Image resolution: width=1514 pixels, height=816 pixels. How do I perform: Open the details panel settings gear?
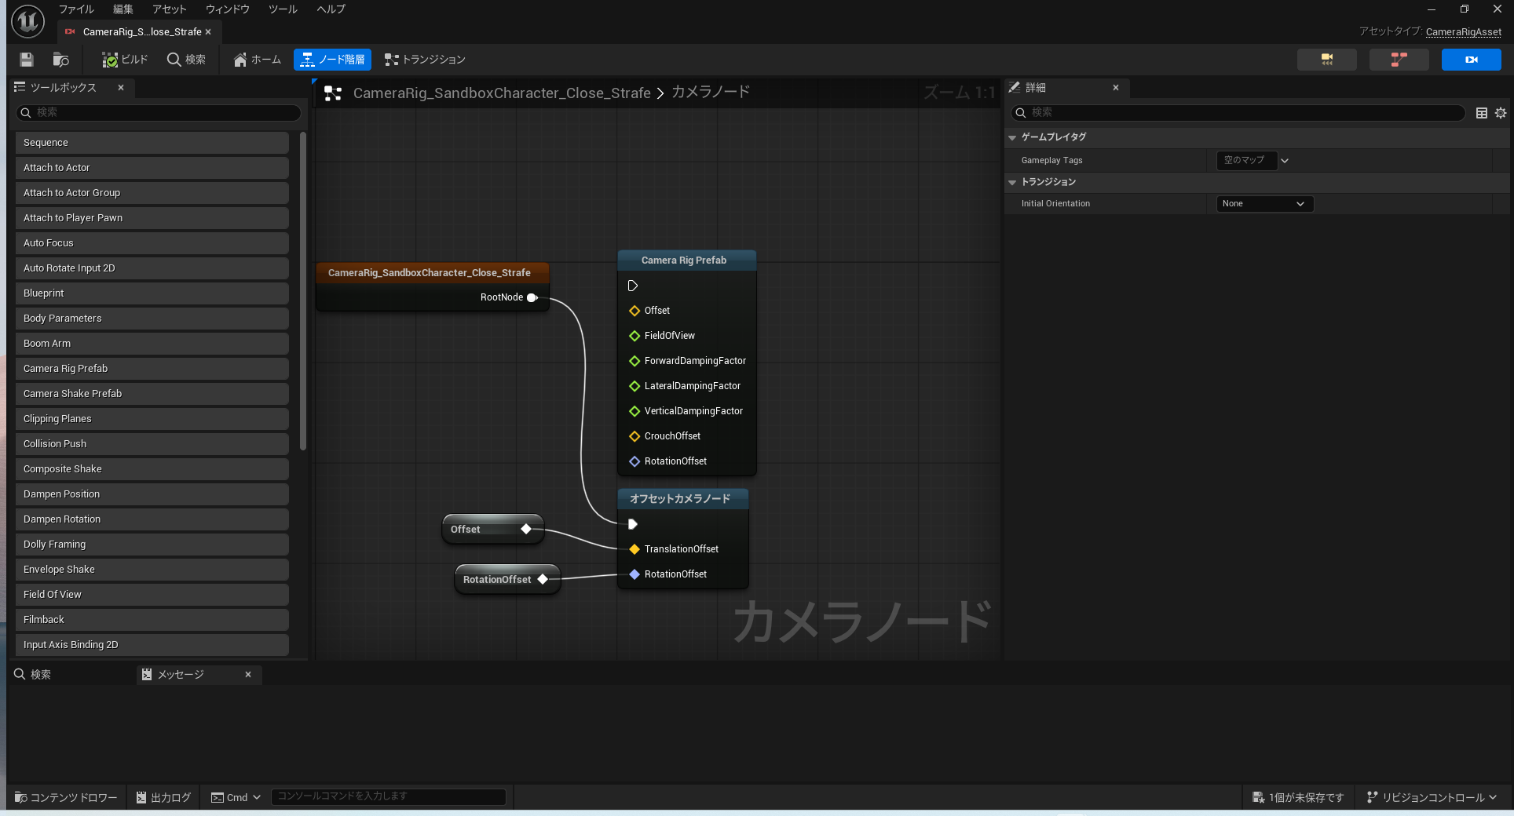point(1501,113)
